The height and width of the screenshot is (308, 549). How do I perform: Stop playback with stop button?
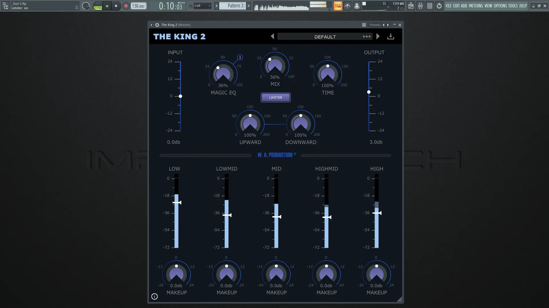[116, 6]
